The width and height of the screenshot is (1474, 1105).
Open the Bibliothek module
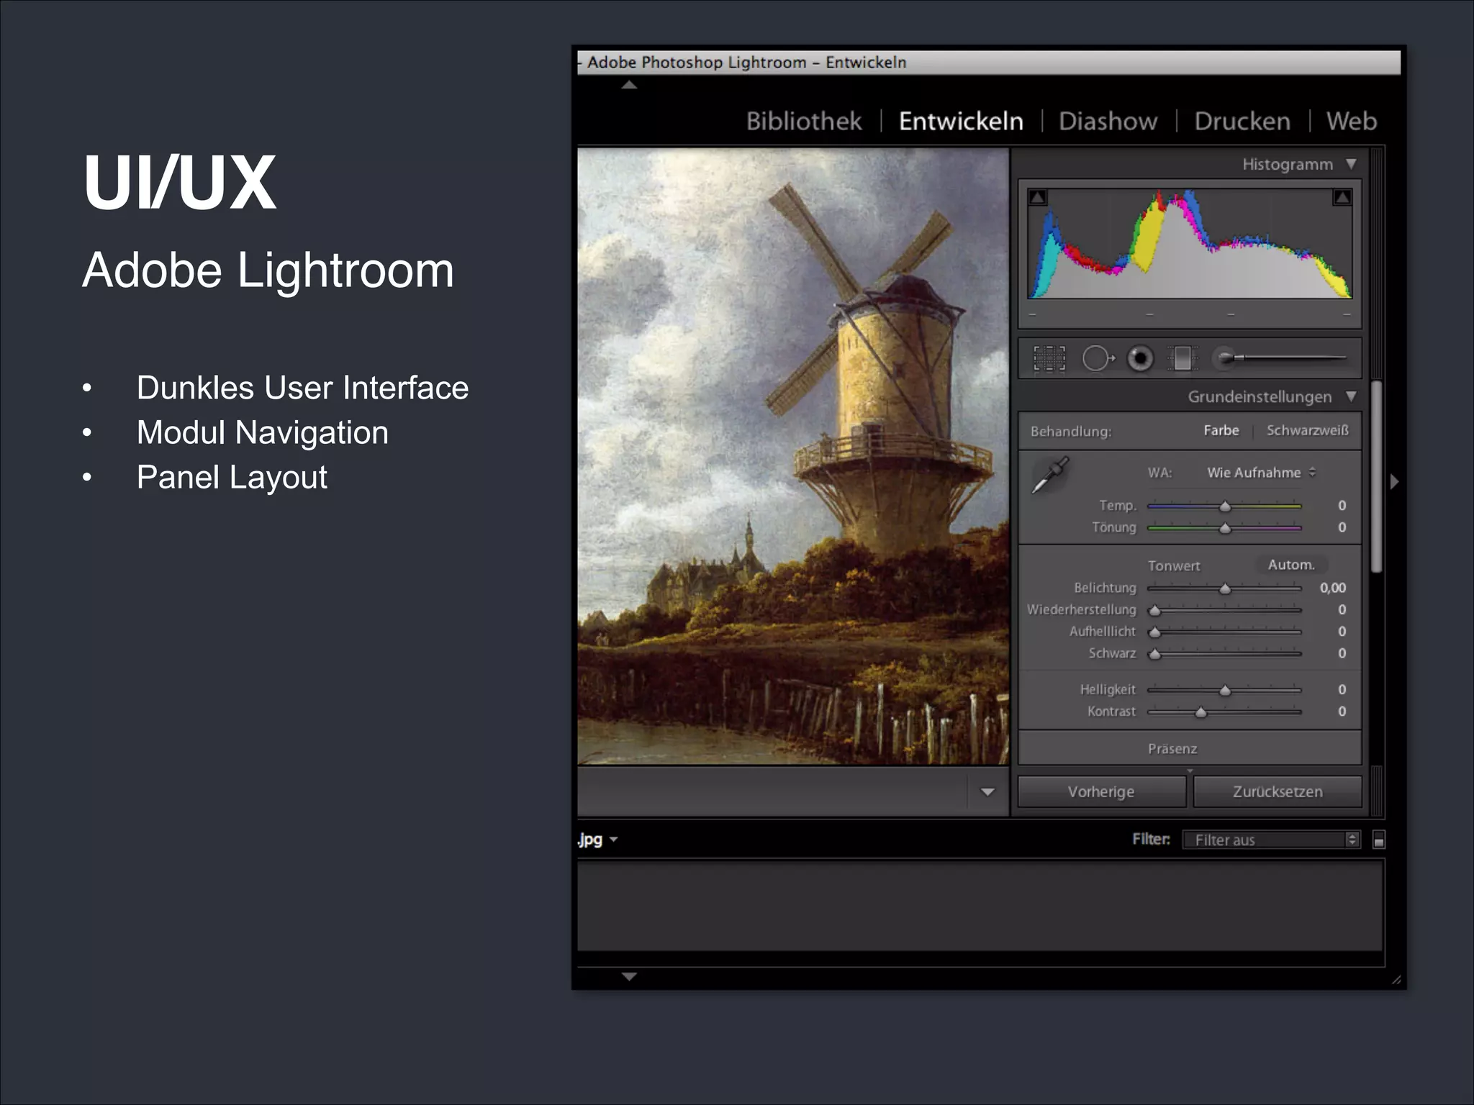tap(804, 121)
